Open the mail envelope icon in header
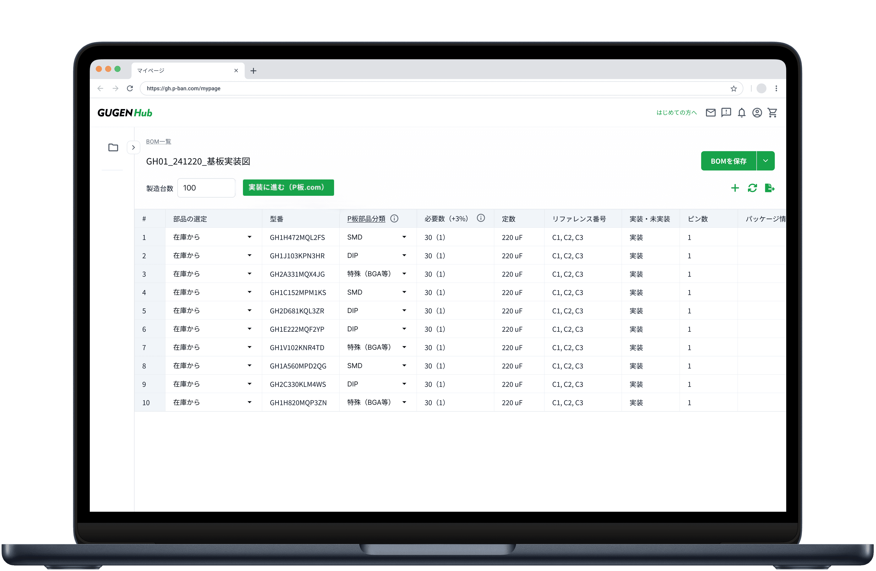 click(710, 113)
